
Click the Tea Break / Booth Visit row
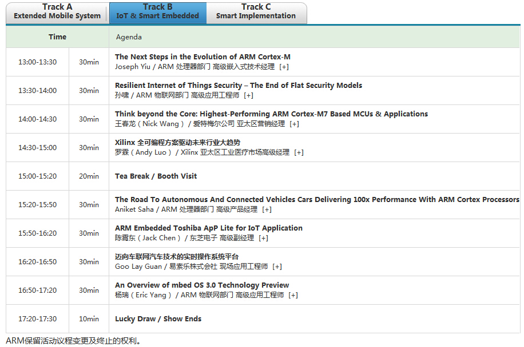(x=156, y=176)
